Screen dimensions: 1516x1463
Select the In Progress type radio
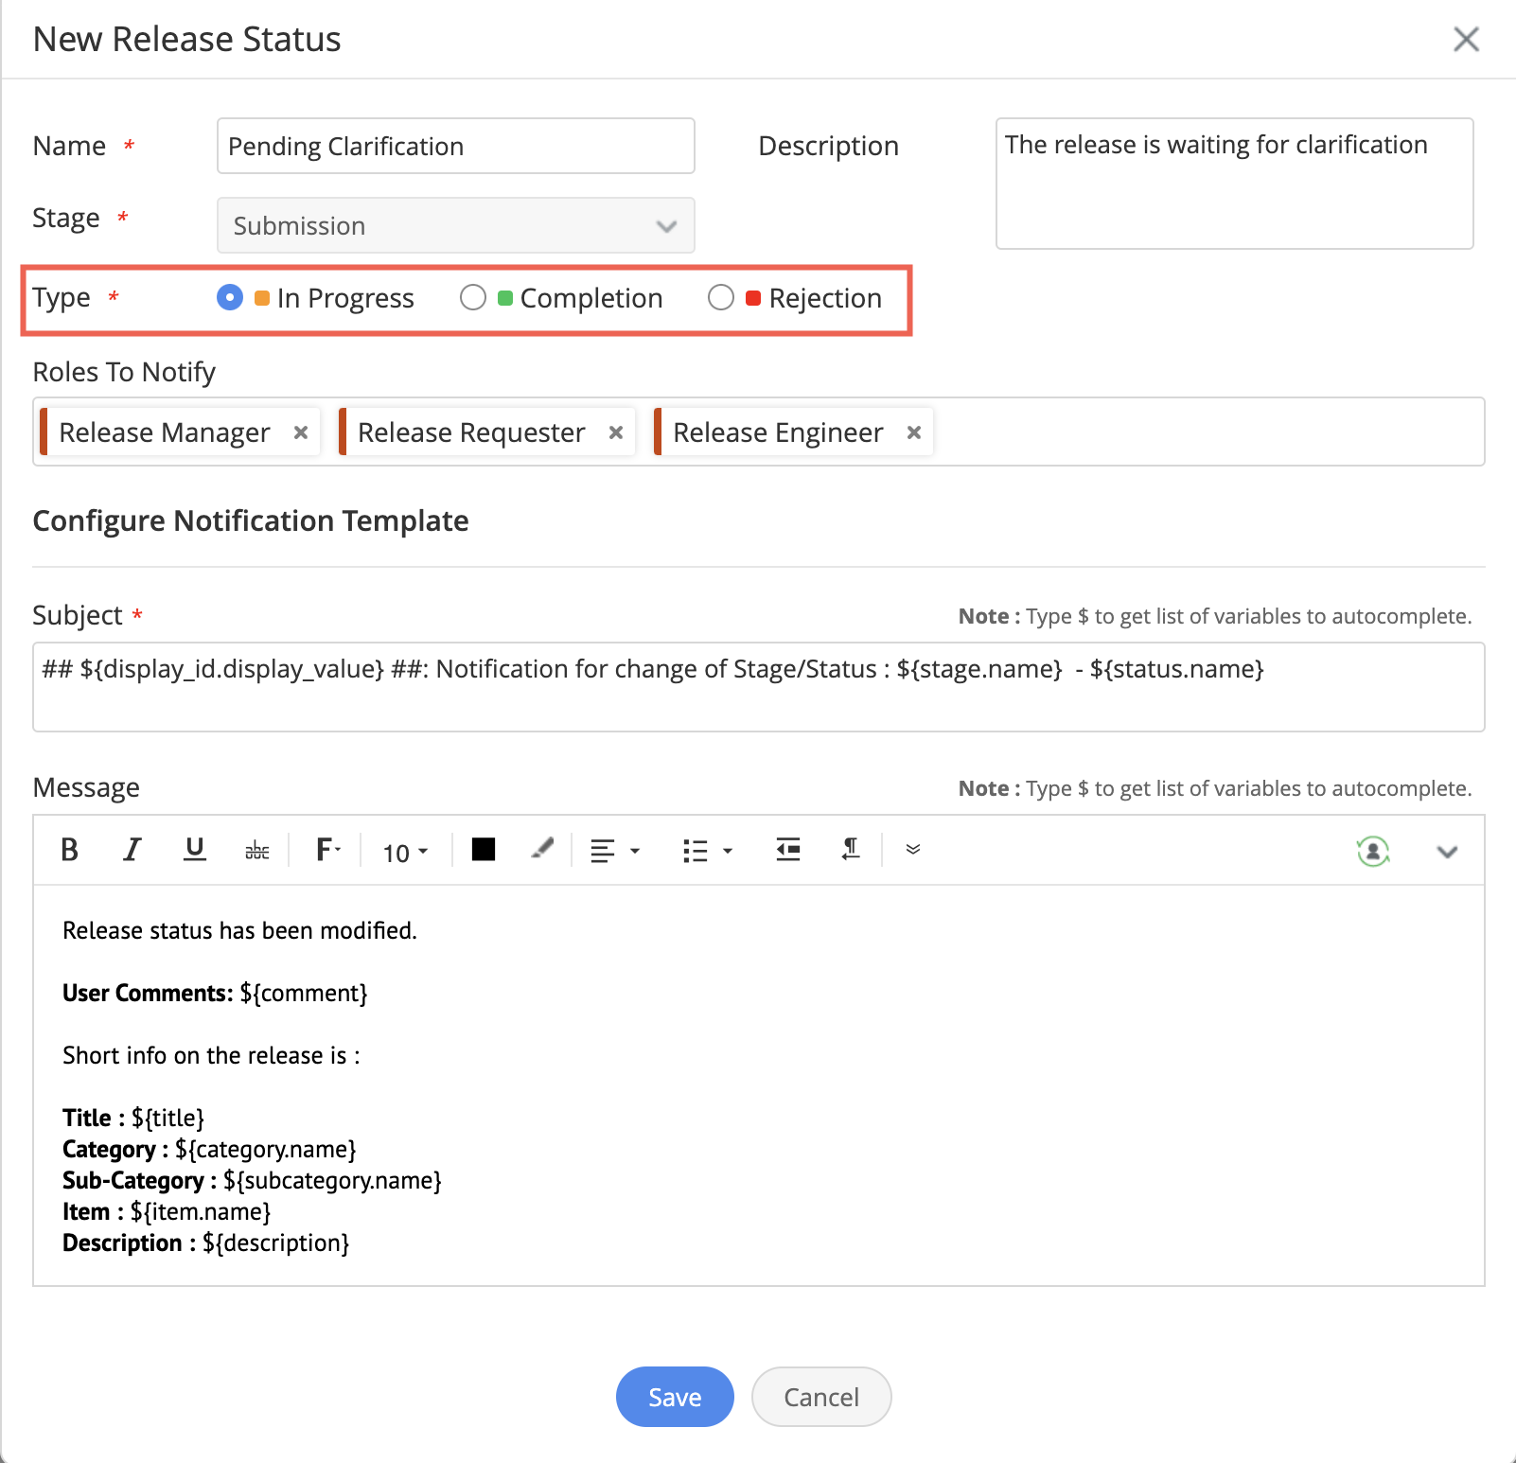(x=230, y=298)
